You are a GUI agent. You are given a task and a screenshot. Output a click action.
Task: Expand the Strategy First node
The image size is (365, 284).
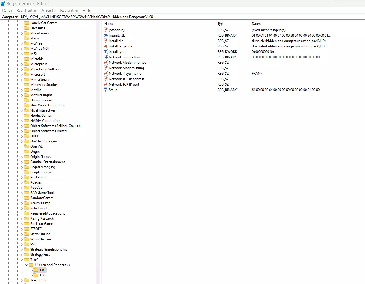22,255
